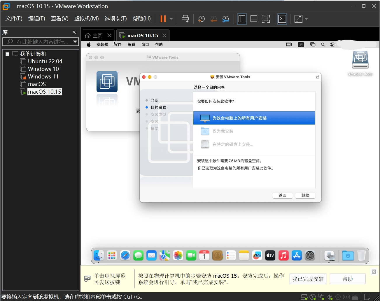Revert virtual machine to previous snapshot

click(x=213, y=19)
